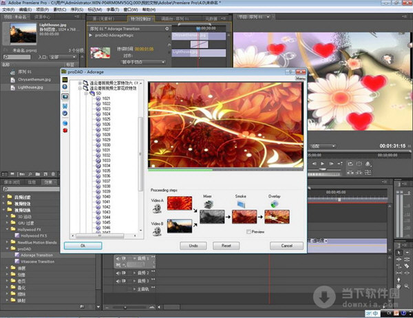Toggle mute speaker on audio track 2
413x318 pixels.
pos(118,273)
